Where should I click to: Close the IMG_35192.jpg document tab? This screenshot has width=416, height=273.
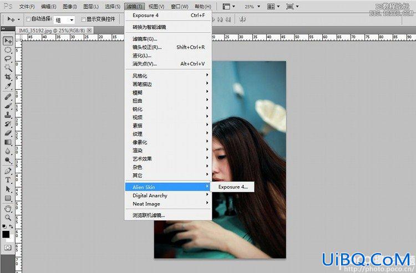click(x=89, y=30)
